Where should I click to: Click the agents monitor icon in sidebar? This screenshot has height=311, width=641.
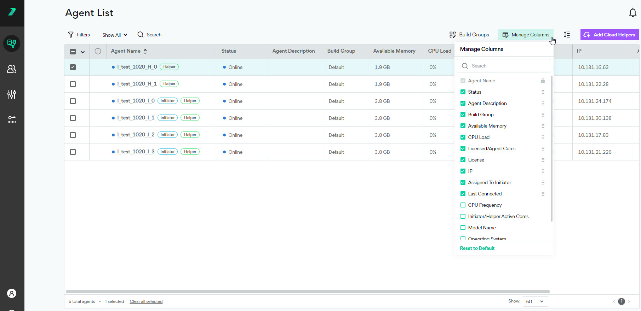[12, 43]
